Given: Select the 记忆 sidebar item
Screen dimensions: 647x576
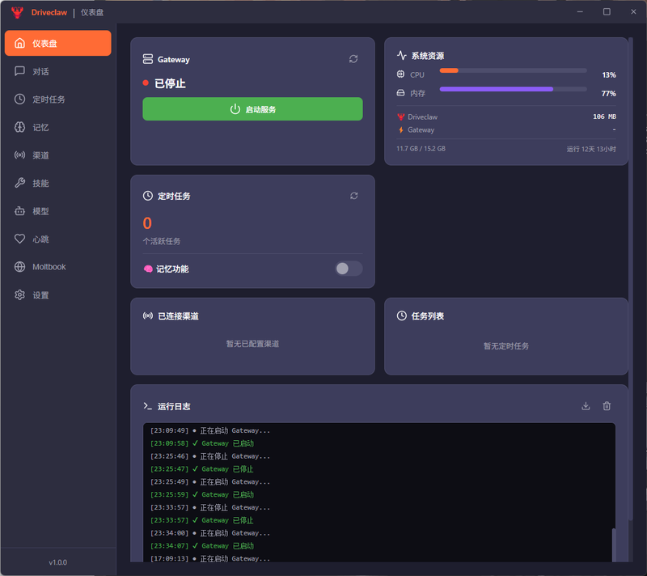Looking at the screenshot, I should 57,127.
